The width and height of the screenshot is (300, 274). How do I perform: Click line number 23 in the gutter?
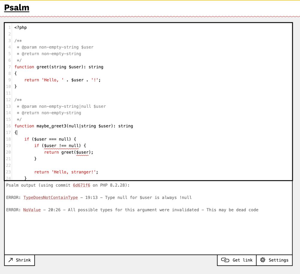click(8, 172)
